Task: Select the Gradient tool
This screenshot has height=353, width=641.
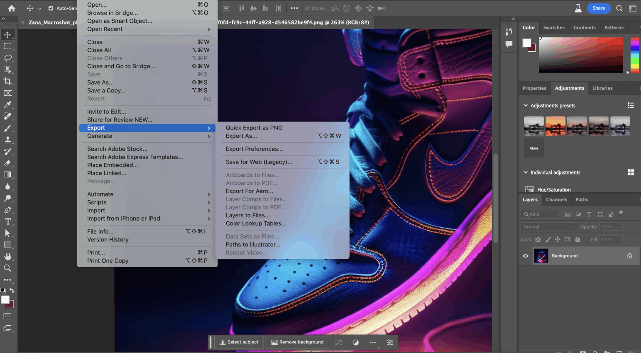Action: 8,175
